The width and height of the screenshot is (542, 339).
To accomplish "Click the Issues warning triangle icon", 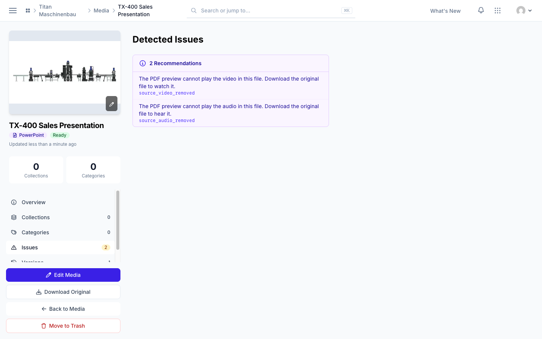I will click(x=14, y=247).
